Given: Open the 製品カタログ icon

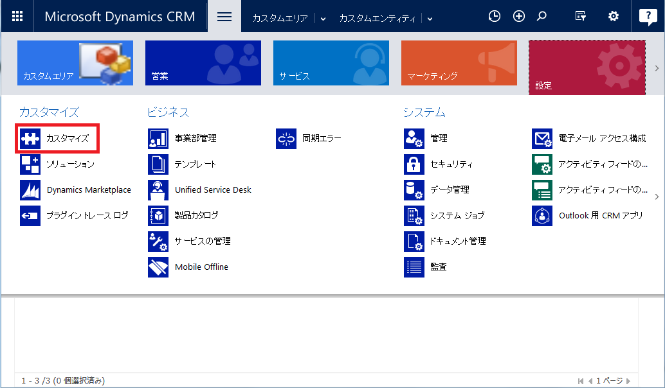Looking at the screenshot, I should pos(158,216).
